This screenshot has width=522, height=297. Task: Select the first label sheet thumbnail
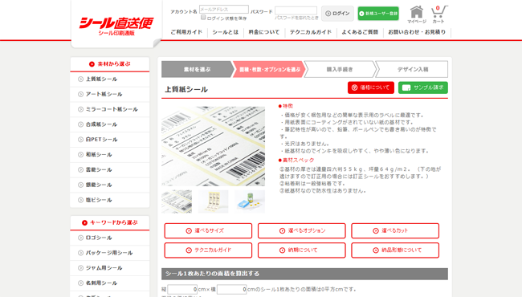(177, 201)
